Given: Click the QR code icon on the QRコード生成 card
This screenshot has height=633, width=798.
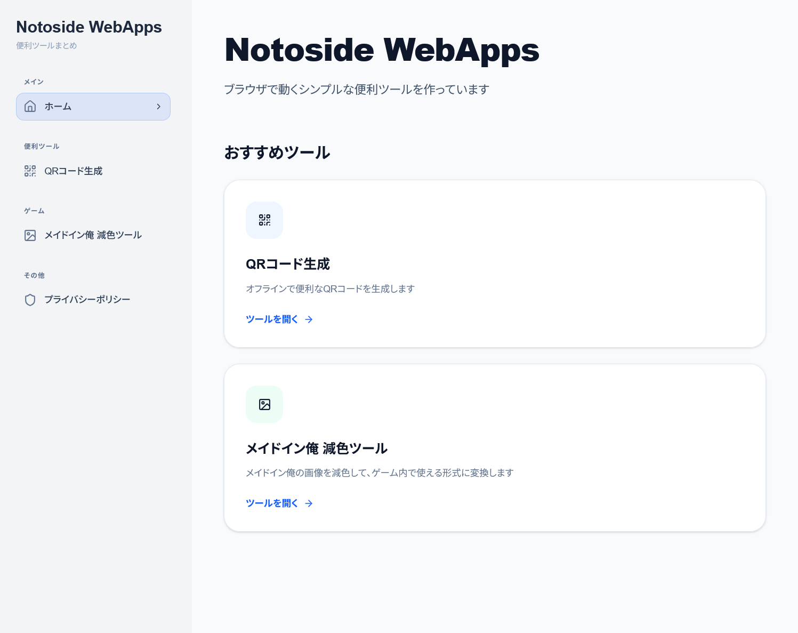Looking at the screenshot, I should coord(264,220).
